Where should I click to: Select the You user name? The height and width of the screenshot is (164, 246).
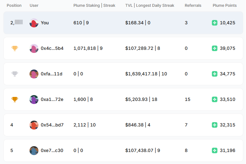click(x=45, y=23)
